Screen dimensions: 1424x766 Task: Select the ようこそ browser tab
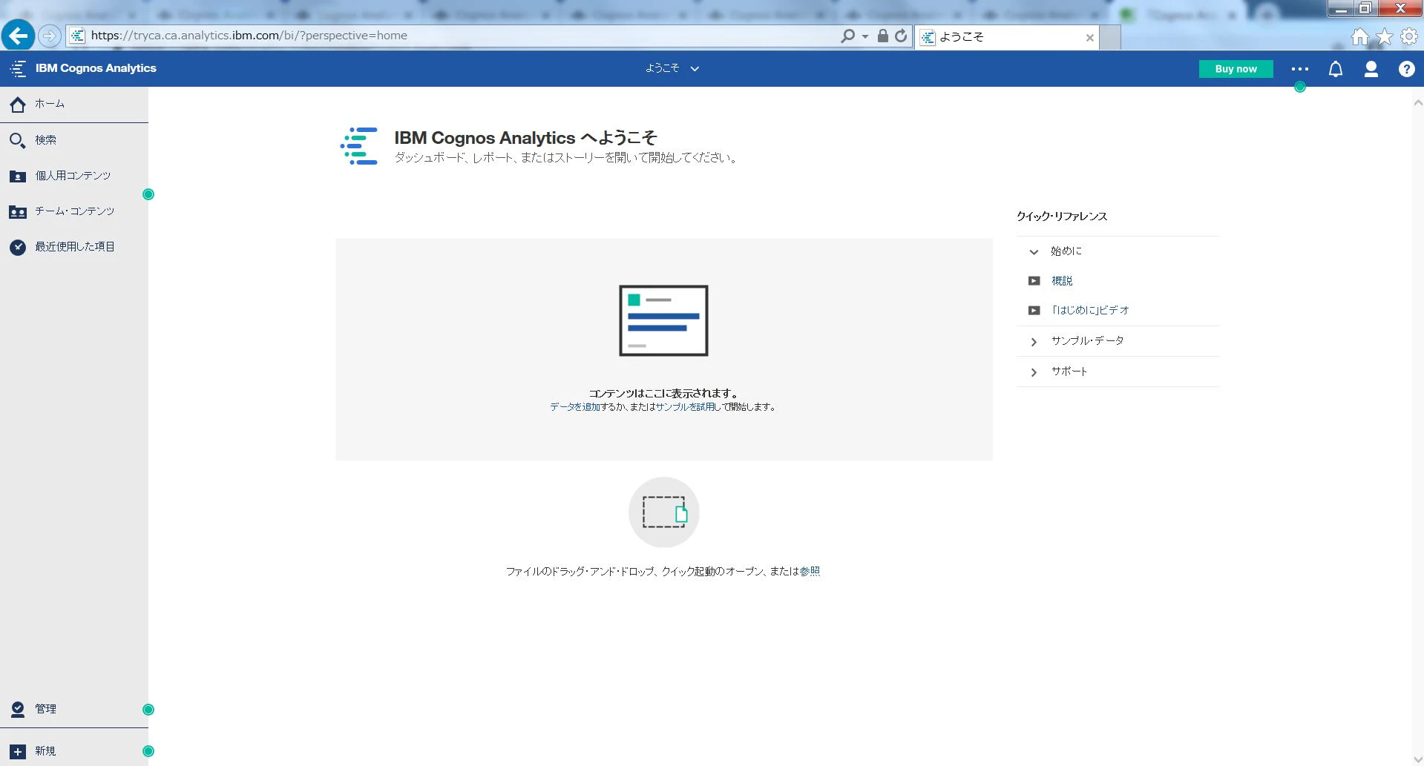tap(1006, 37)
